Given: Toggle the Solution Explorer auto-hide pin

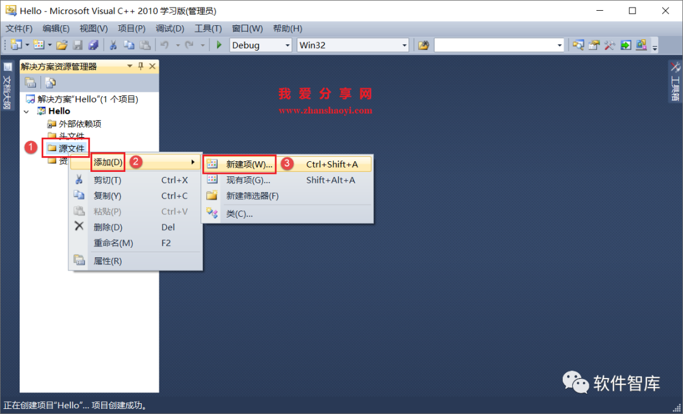Looking at the screenshot, I should tap(140, 66).
